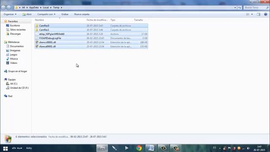Viewport: 270px width, 152px height.
Task: Click the Temp breadcrumb segment
Action: 56,8
